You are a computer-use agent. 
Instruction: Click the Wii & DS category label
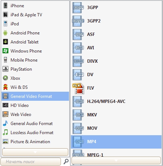(x=19, y=87)
